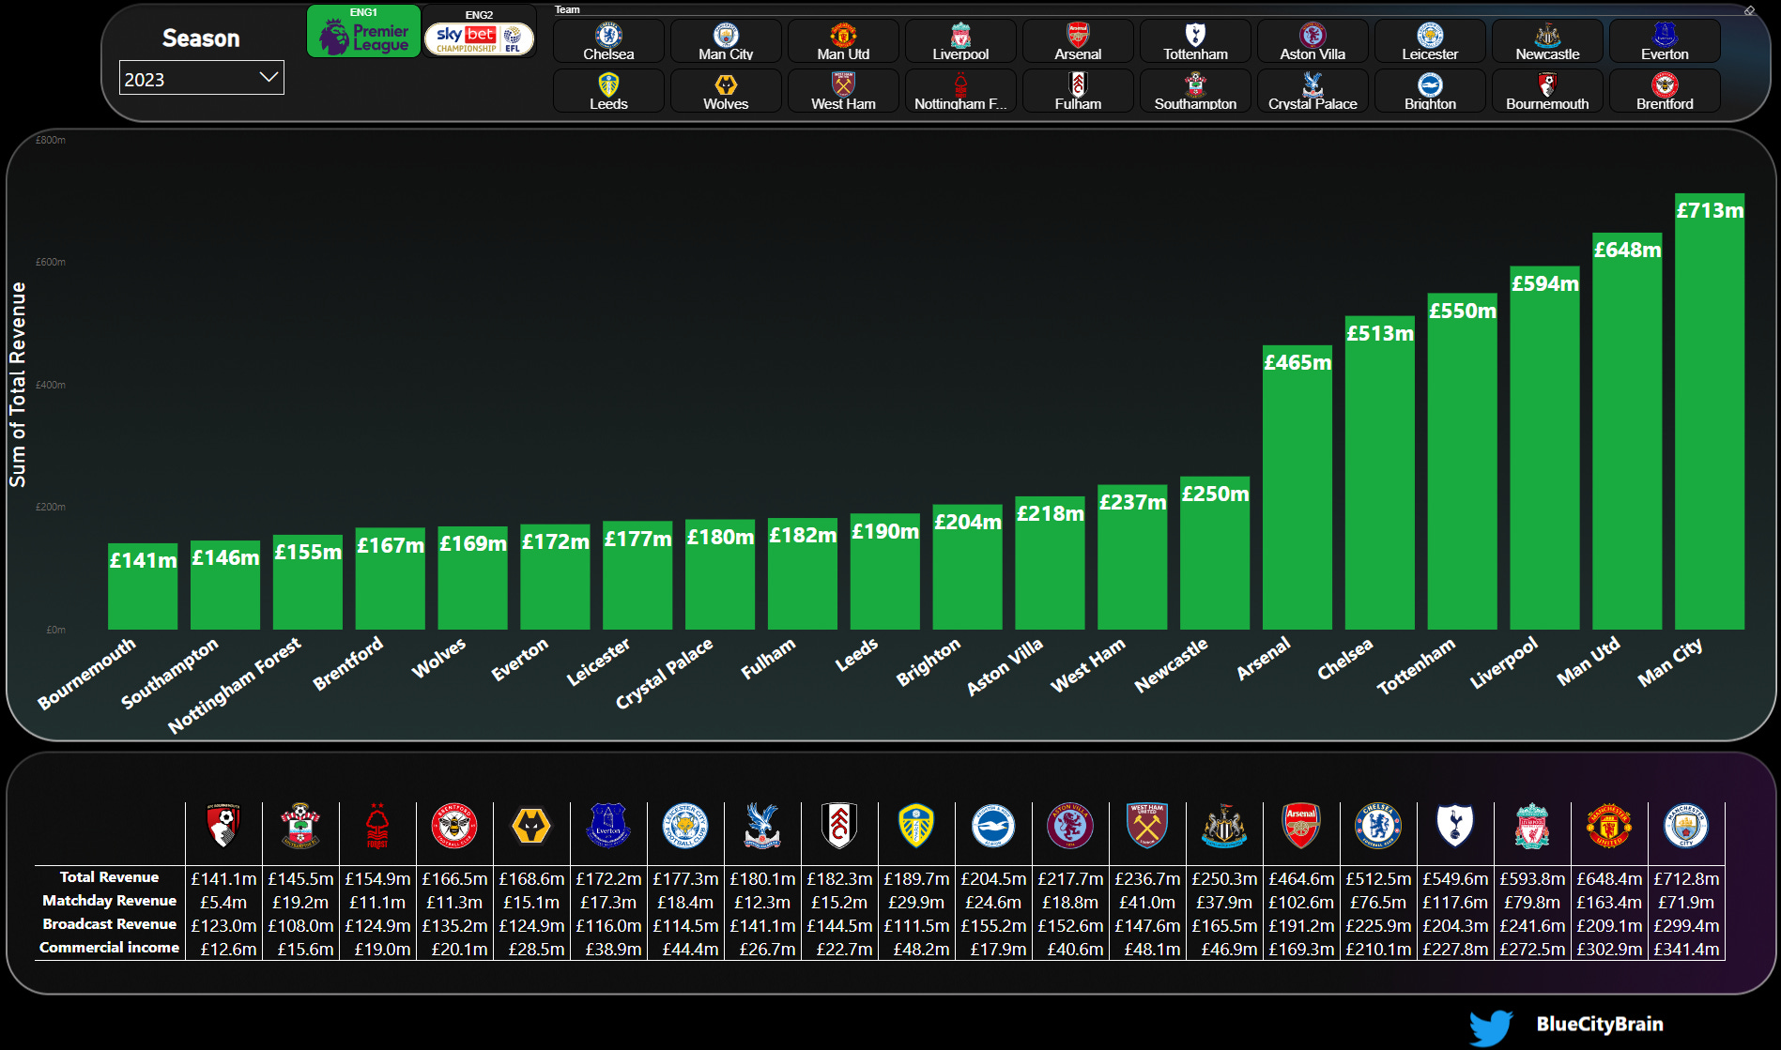Click Man Utd matchday revenue £163.4m cell
The width and height of the screenshot is (1781, 1050).
click(1609, 902)
